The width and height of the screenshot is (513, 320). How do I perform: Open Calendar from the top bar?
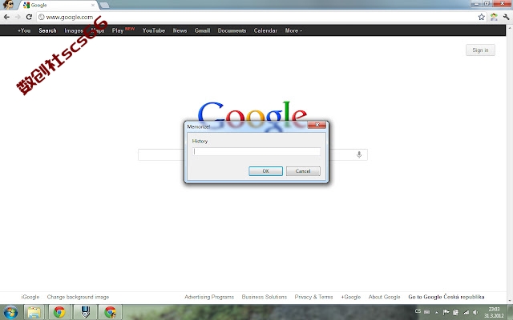[265, 30]
